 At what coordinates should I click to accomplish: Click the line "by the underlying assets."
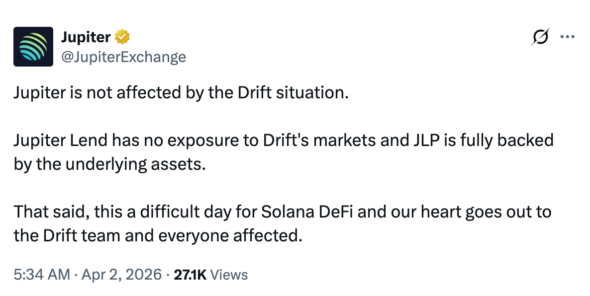point(109,164)
